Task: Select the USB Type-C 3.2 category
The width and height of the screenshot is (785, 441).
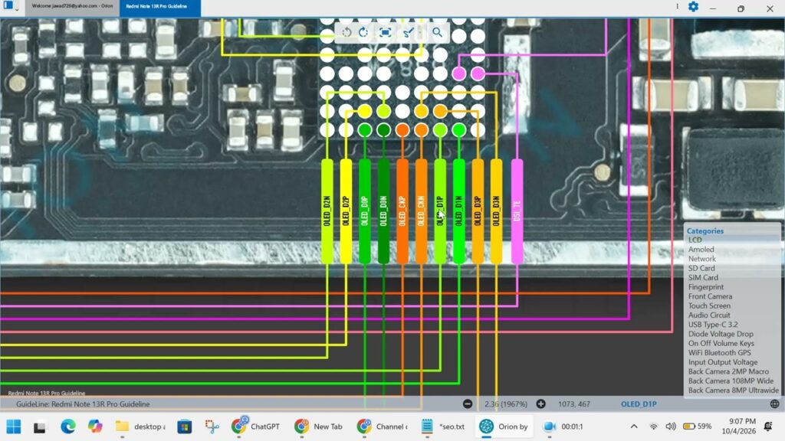Action: (x=713, y=325)
